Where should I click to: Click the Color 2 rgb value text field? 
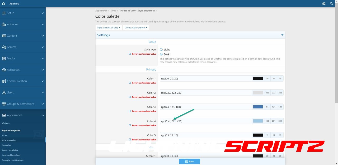click(205, 93)
